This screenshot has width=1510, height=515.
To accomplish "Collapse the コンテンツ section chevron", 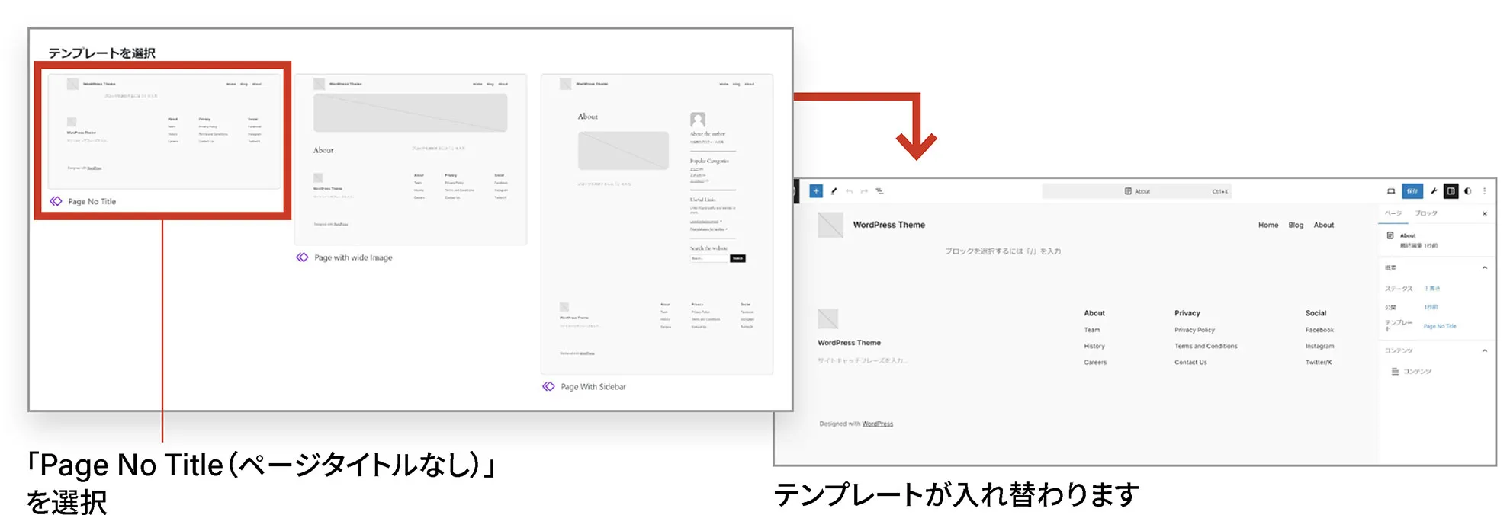I will pos(1484,351).
